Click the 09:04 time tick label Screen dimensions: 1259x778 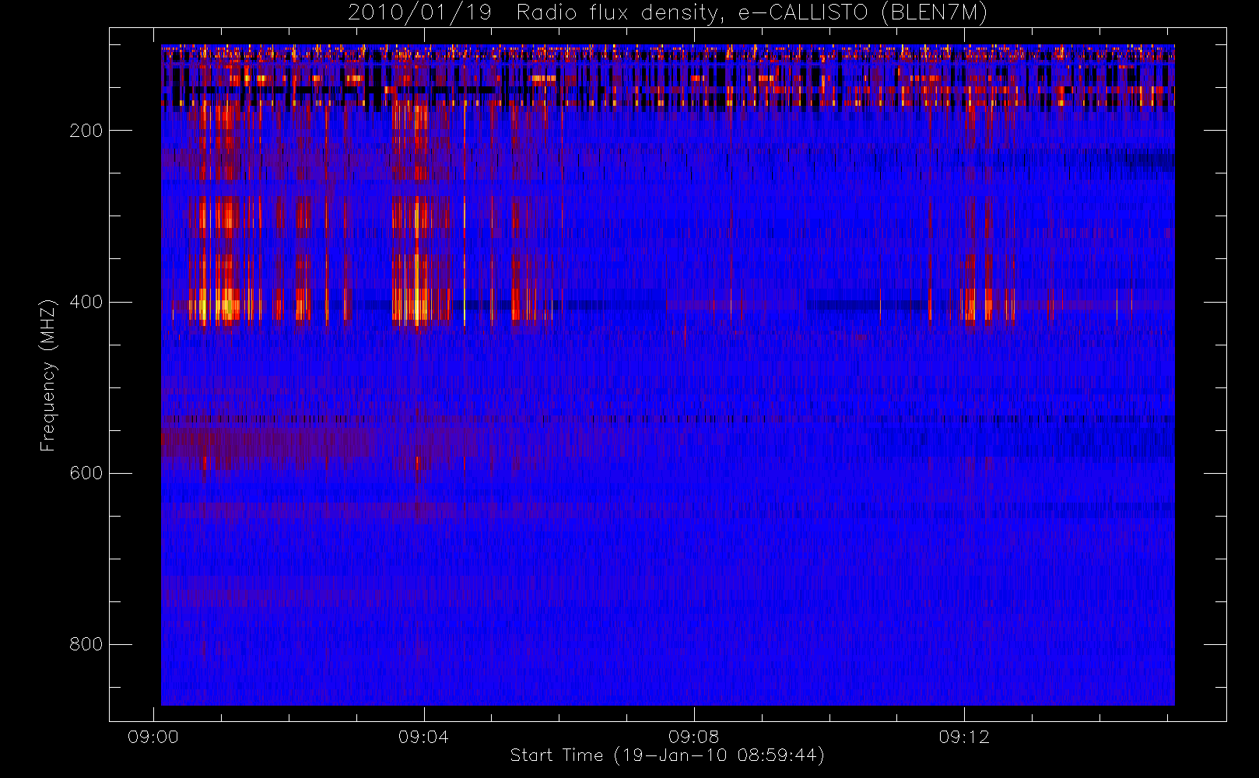423,737
